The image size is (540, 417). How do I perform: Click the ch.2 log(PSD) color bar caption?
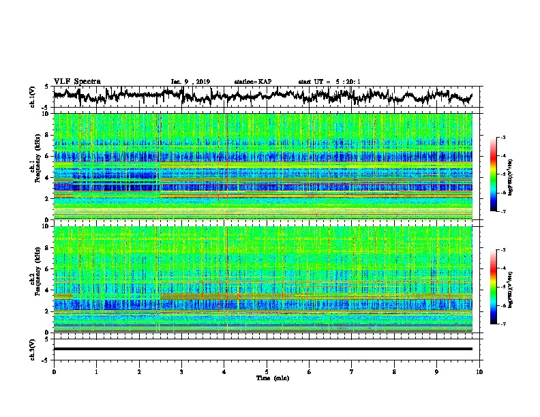coord(510,290)
